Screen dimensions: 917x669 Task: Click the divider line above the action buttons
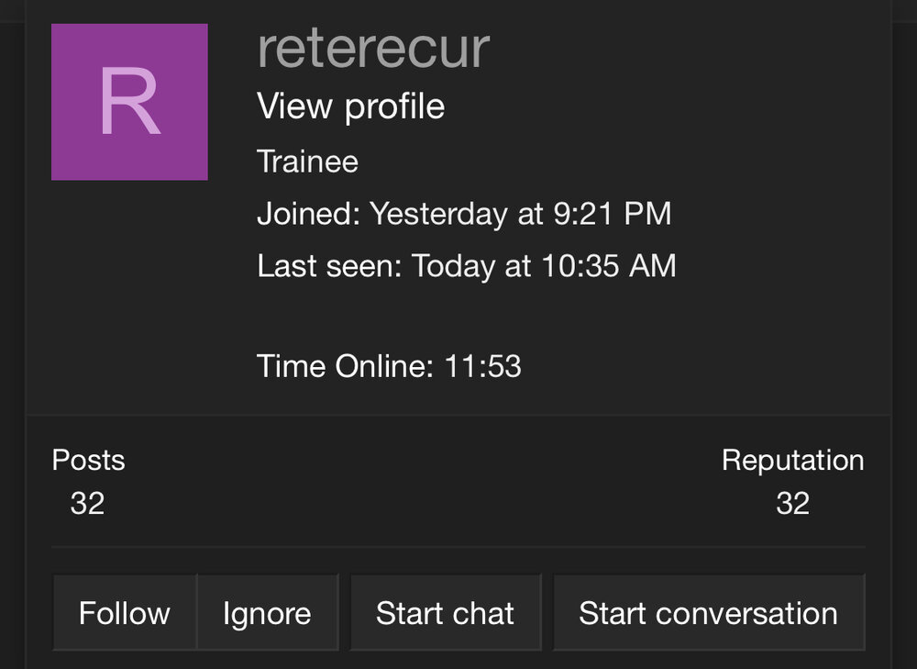458,547
